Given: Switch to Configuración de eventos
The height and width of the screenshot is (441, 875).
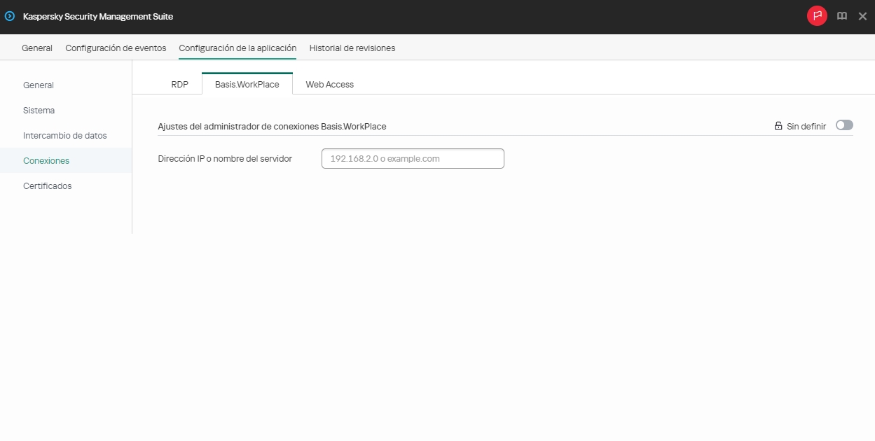Looking at the screenshot, I should [116, 48].
